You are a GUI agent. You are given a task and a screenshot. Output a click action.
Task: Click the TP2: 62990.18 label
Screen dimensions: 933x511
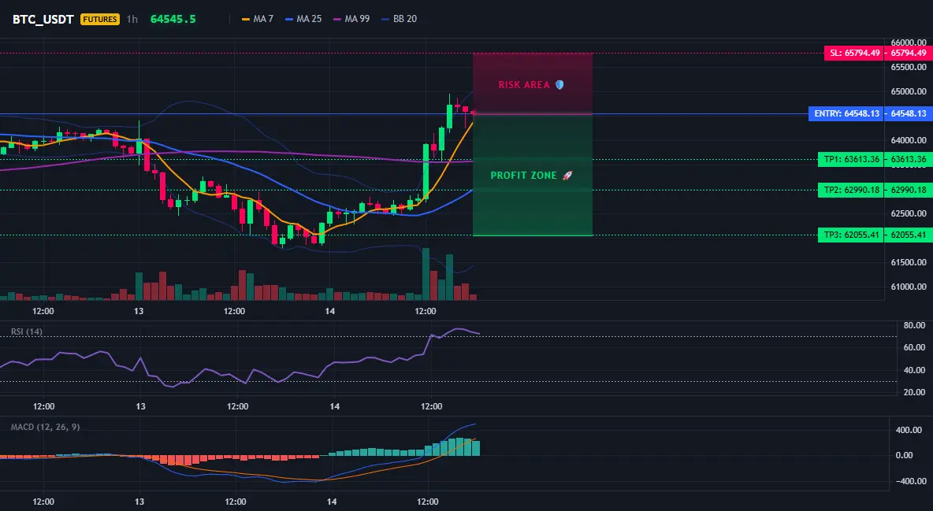click(x=851, y=191)
